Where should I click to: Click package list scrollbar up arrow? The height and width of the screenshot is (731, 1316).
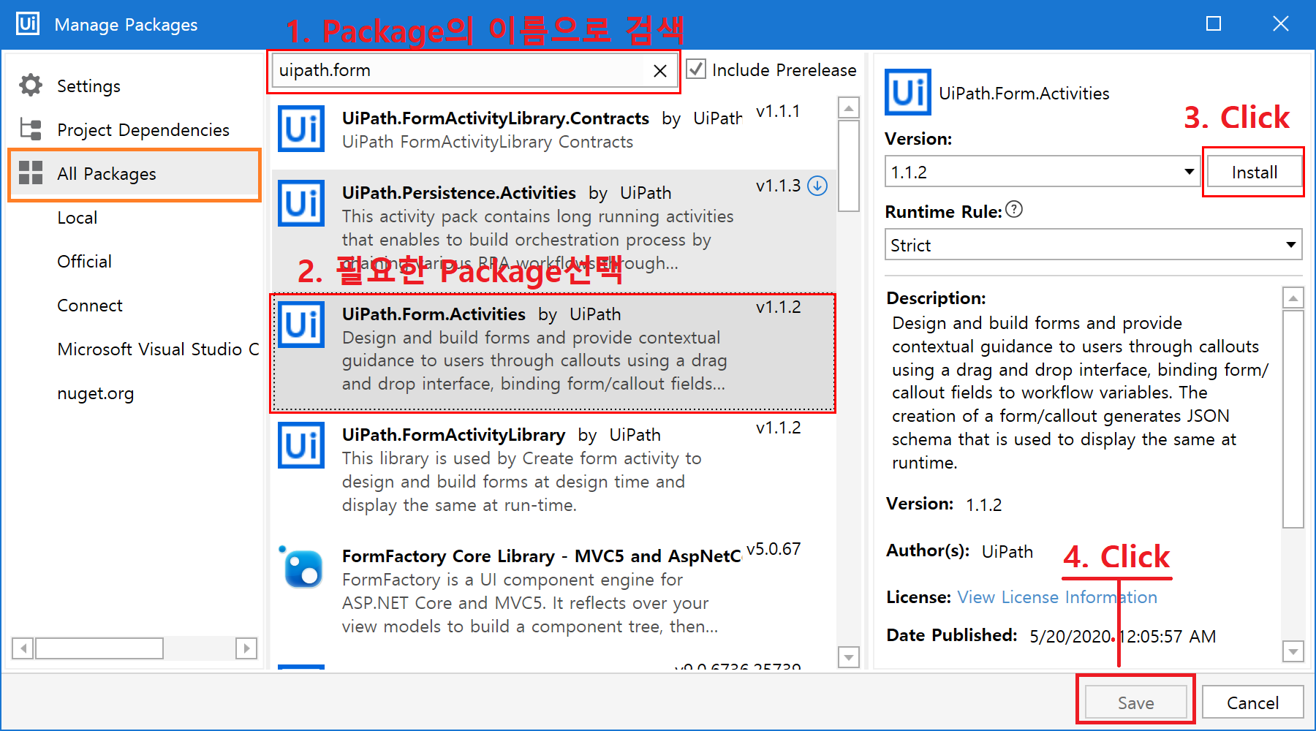848,108
